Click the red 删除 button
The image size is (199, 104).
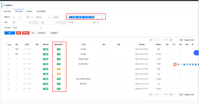pos(19,33)
